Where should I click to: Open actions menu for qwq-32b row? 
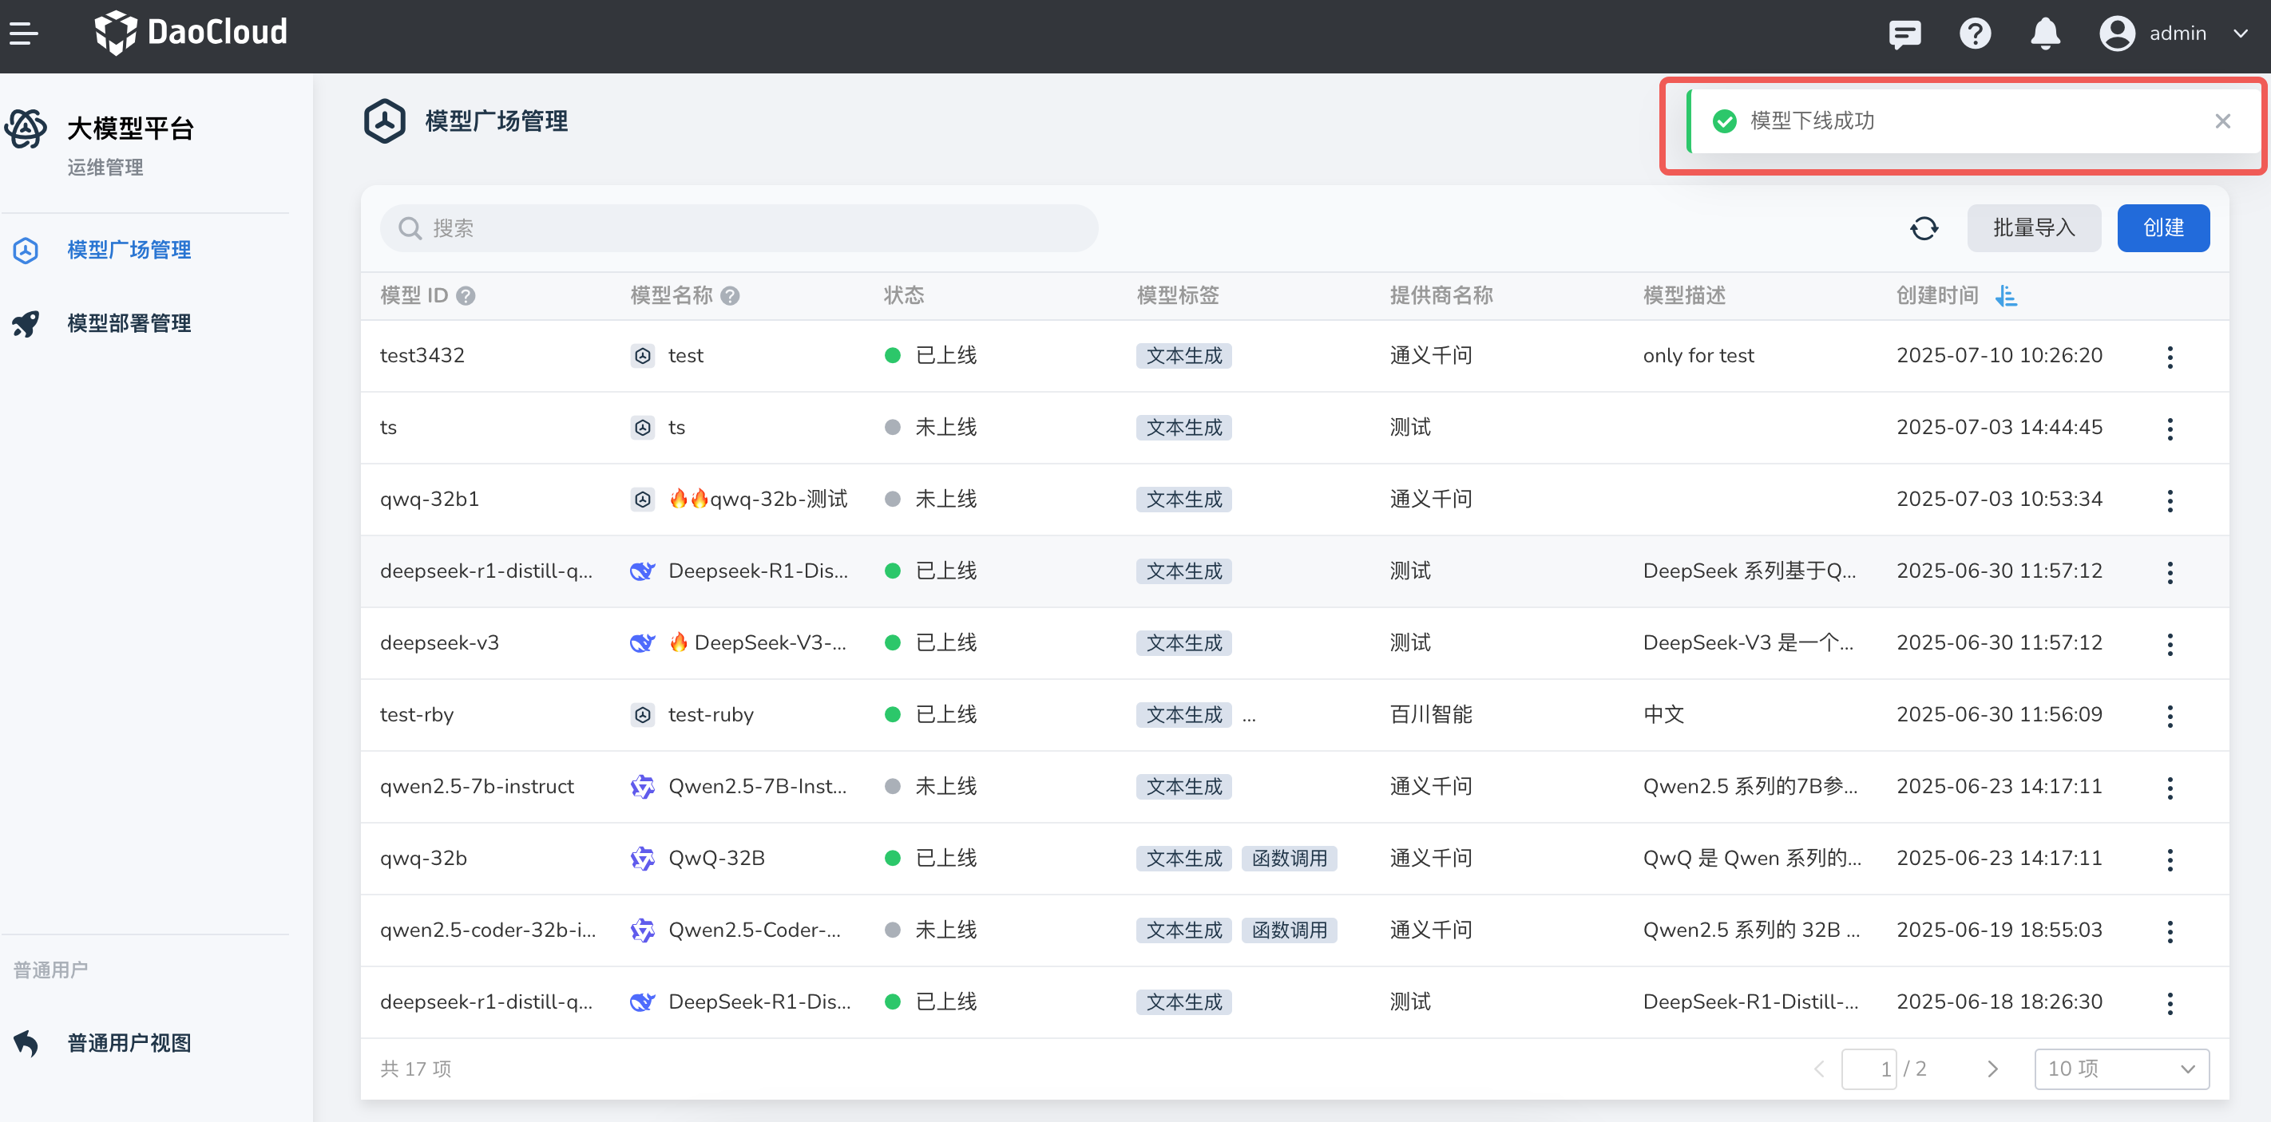(2170, 859)
